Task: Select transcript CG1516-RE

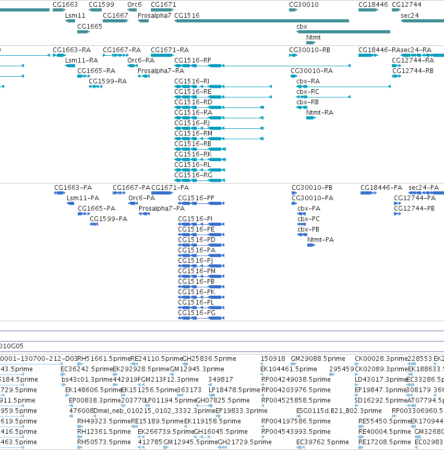Action: click(x=193, y=92)
